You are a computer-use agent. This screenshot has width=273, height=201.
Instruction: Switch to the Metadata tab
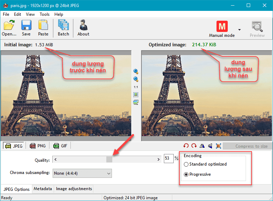pos(43,189)
